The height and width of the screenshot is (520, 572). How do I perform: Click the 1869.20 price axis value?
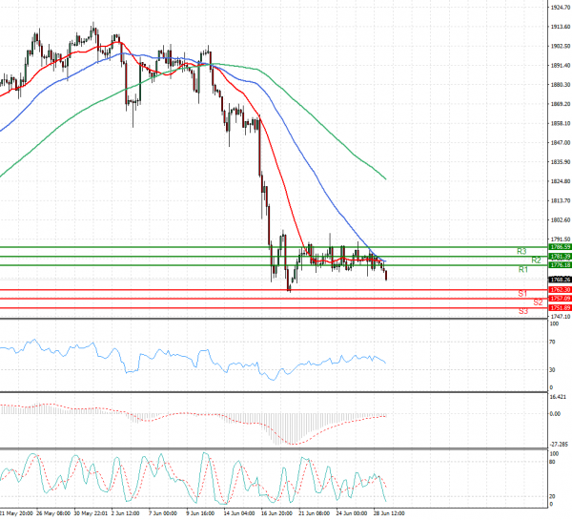coord(561,104)
